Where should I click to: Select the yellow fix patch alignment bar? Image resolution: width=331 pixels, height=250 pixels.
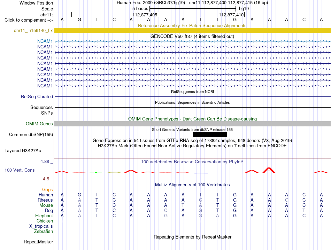(x=192, y=30)
